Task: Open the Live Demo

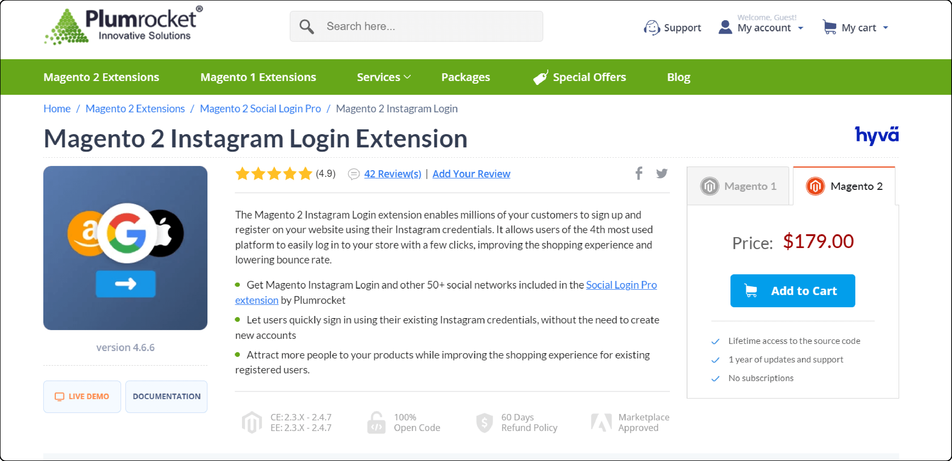Action: coord(82,396)
